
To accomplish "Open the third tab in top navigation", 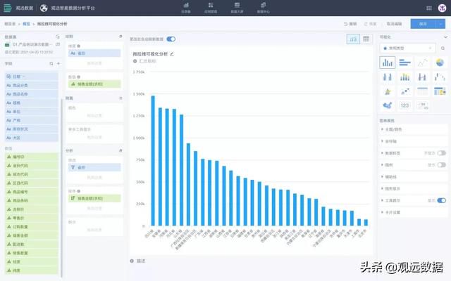I will 237,8.
